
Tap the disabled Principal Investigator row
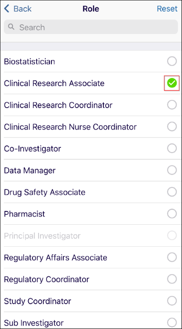(91, 236)
